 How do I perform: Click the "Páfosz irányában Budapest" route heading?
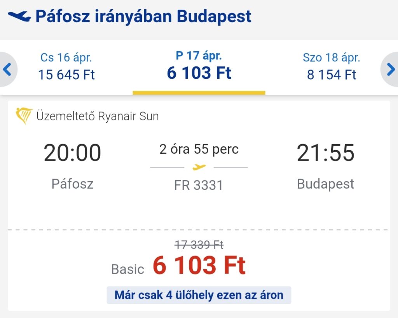143,16
